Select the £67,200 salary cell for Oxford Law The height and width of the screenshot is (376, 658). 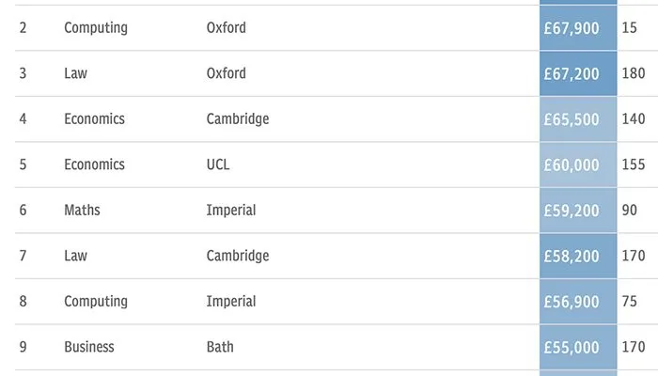click(x=578, y=73)
